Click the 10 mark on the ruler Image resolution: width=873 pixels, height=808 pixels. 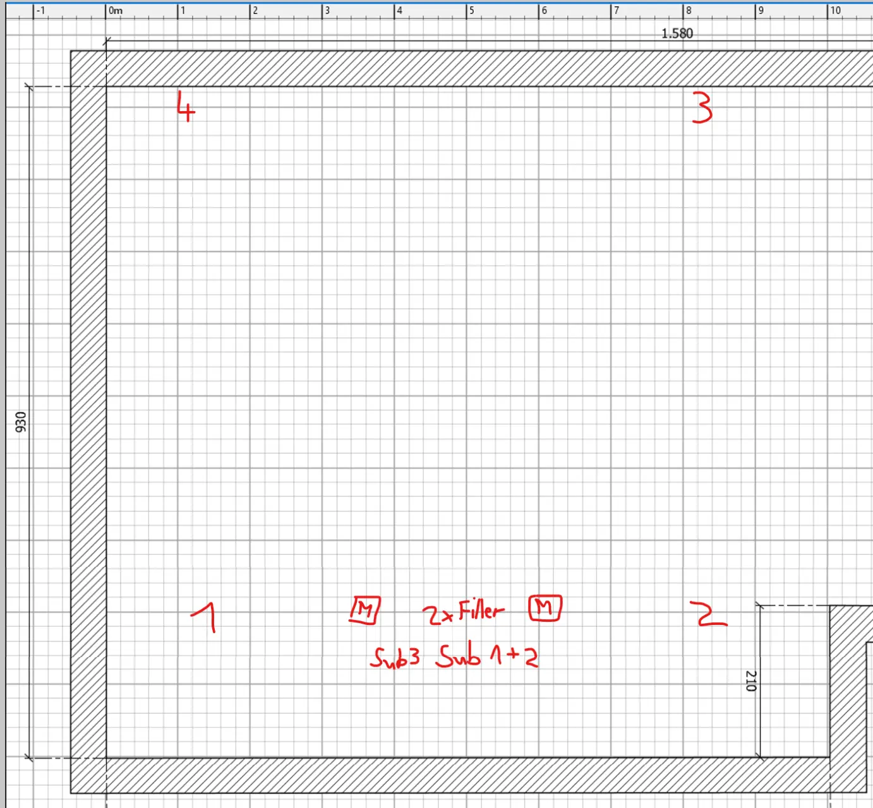pyautogui.click(x=835, y=11)
